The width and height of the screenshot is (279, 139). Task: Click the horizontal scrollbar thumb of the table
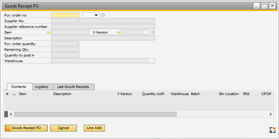[96, 114]
